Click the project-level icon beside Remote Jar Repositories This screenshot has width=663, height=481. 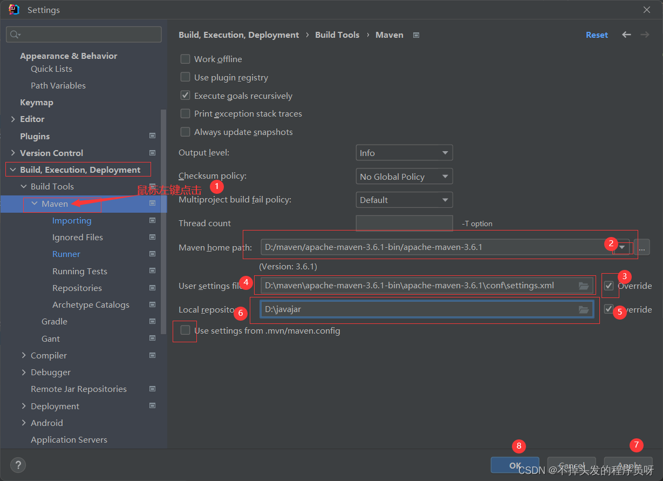click(152, 389)
